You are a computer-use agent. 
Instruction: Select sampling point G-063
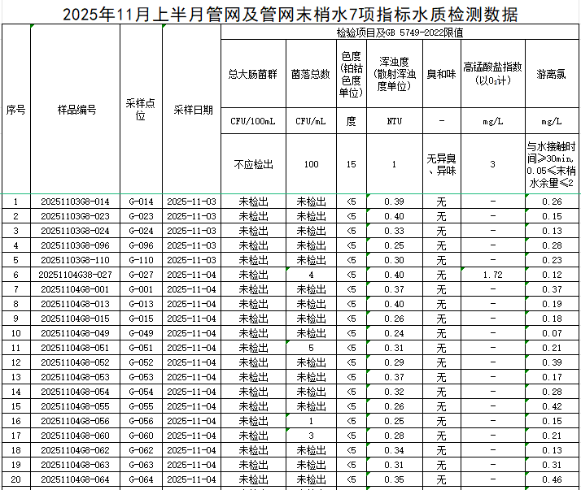[141, 465]
